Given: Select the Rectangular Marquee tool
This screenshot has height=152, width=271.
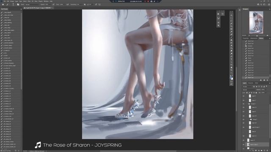Looking at the screenshot, I should 232,18.
